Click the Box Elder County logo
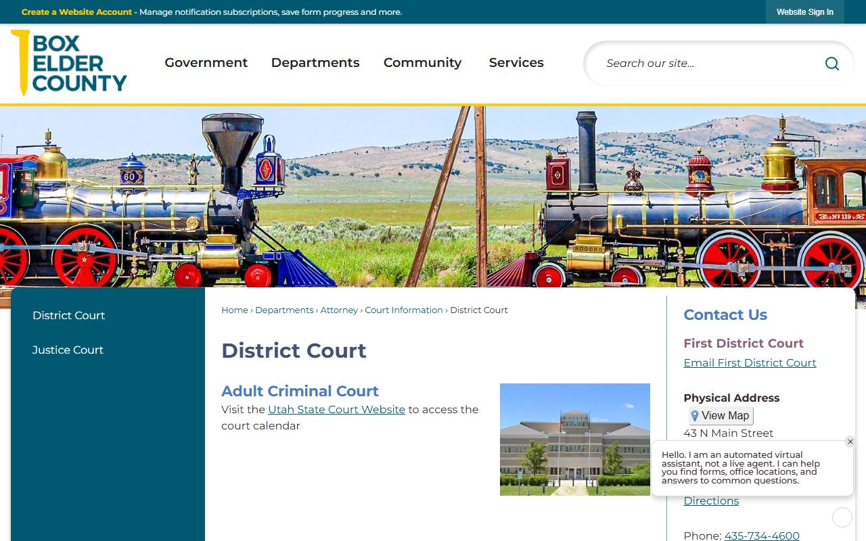Image resolution: width=866 pixels, height=541 pixels. click(x=69, y=63)
